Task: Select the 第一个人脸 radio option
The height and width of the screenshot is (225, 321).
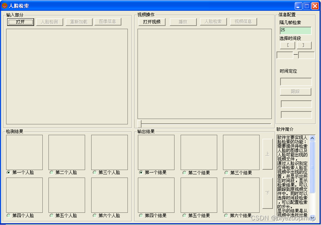Action: pyautogui.click(x=8, y=172)
